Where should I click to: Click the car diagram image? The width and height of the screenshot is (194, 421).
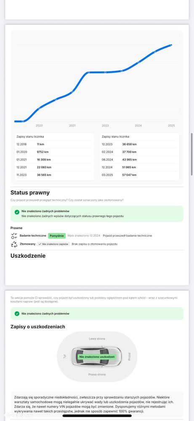[x=97, y=356]
